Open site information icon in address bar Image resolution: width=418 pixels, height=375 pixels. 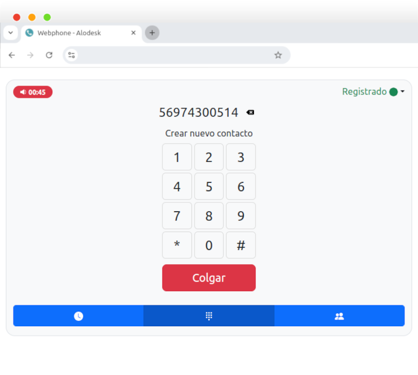coord(71,55)
